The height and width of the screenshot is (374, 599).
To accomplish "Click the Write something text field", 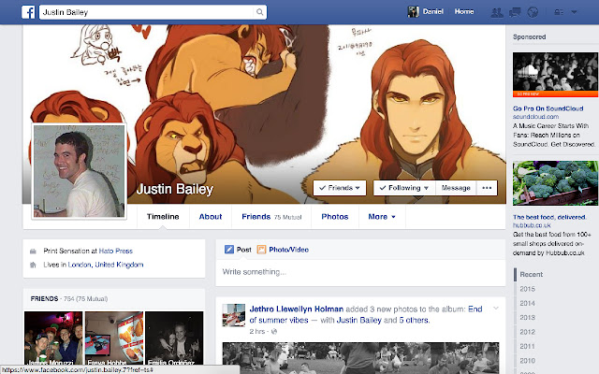I will 360,272.
